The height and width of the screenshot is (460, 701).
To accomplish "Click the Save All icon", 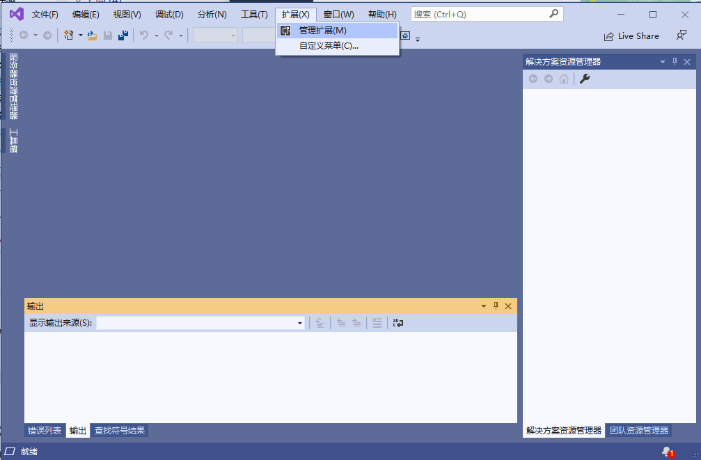I will 123,35.
